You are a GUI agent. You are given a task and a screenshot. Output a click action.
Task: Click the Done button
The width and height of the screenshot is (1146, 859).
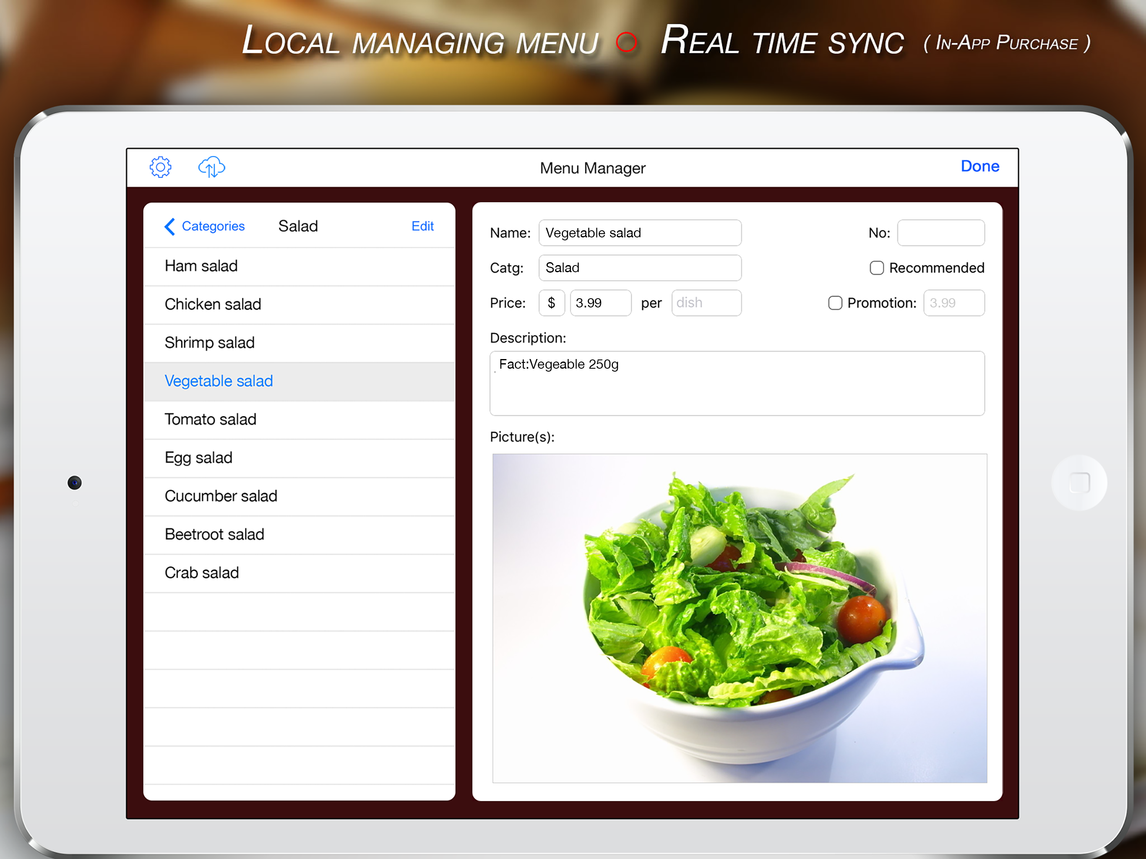(979, 167)
